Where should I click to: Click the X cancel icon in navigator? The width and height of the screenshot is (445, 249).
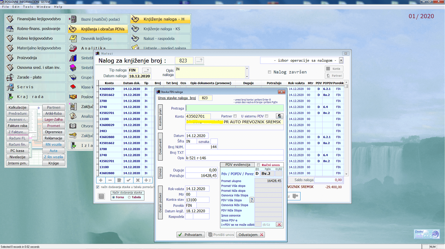click(x=138, y=180)
